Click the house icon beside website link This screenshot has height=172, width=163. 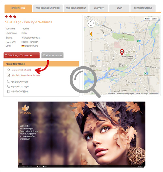8,70
